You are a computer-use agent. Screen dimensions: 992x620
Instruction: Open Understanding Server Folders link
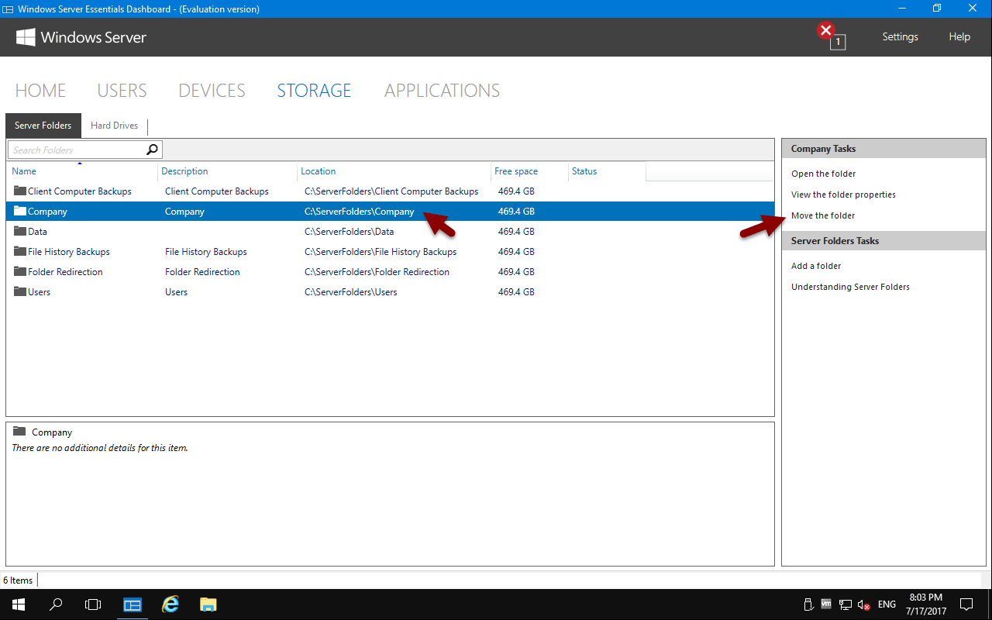point(850,287)
